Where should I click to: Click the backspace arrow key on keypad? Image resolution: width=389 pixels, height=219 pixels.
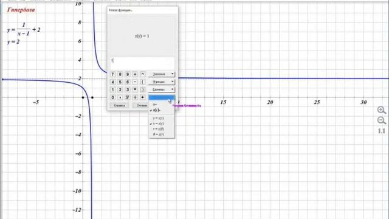[142, 97]
